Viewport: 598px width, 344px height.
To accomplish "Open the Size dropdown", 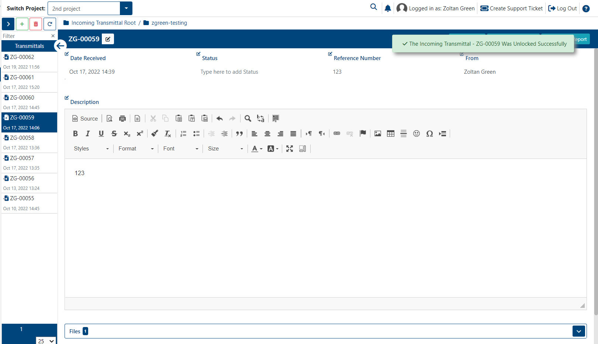I will tap(225, 149).
